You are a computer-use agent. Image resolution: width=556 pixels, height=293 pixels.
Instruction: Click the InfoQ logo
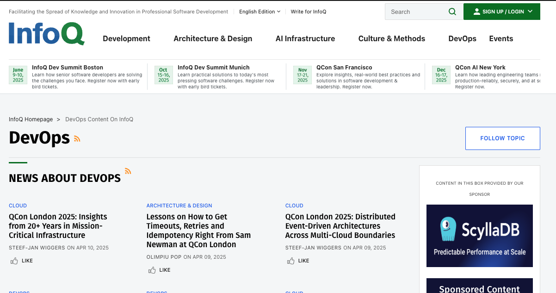tap(47, 34)
